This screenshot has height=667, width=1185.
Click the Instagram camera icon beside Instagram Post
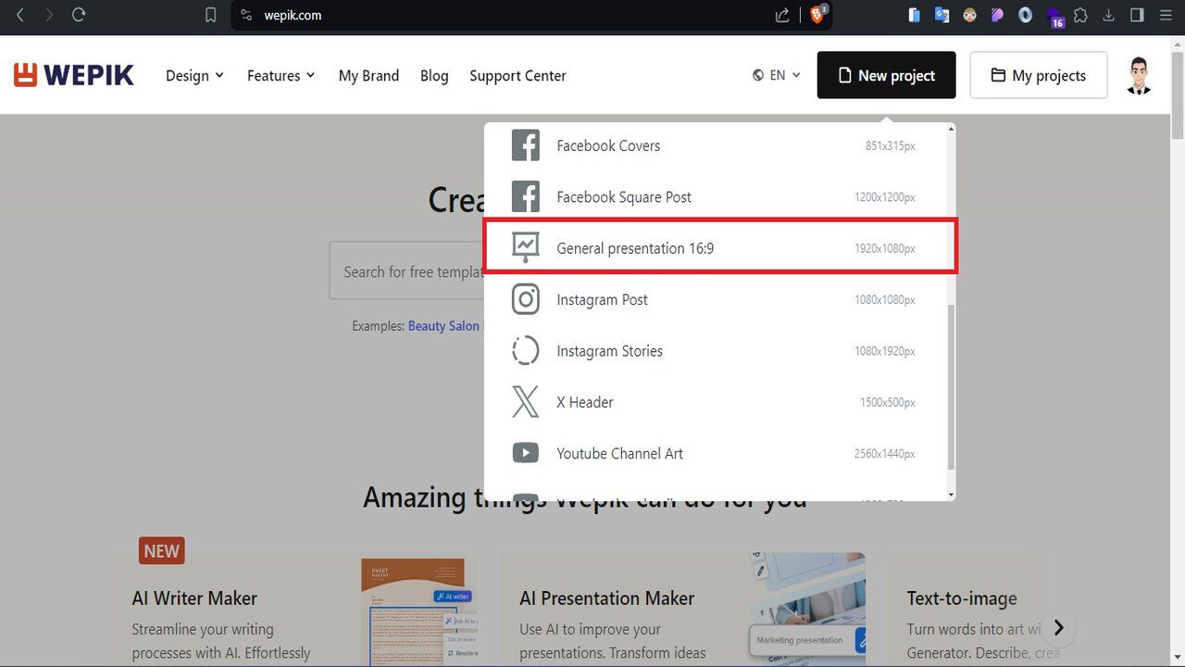(526, 299)
